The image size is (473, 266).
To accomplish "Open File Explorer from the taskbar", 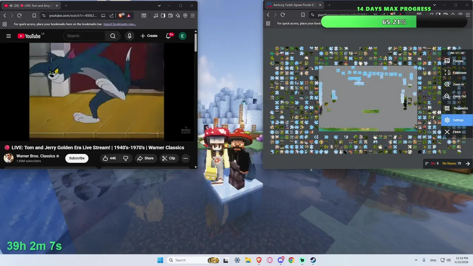I will click(248, 260).
